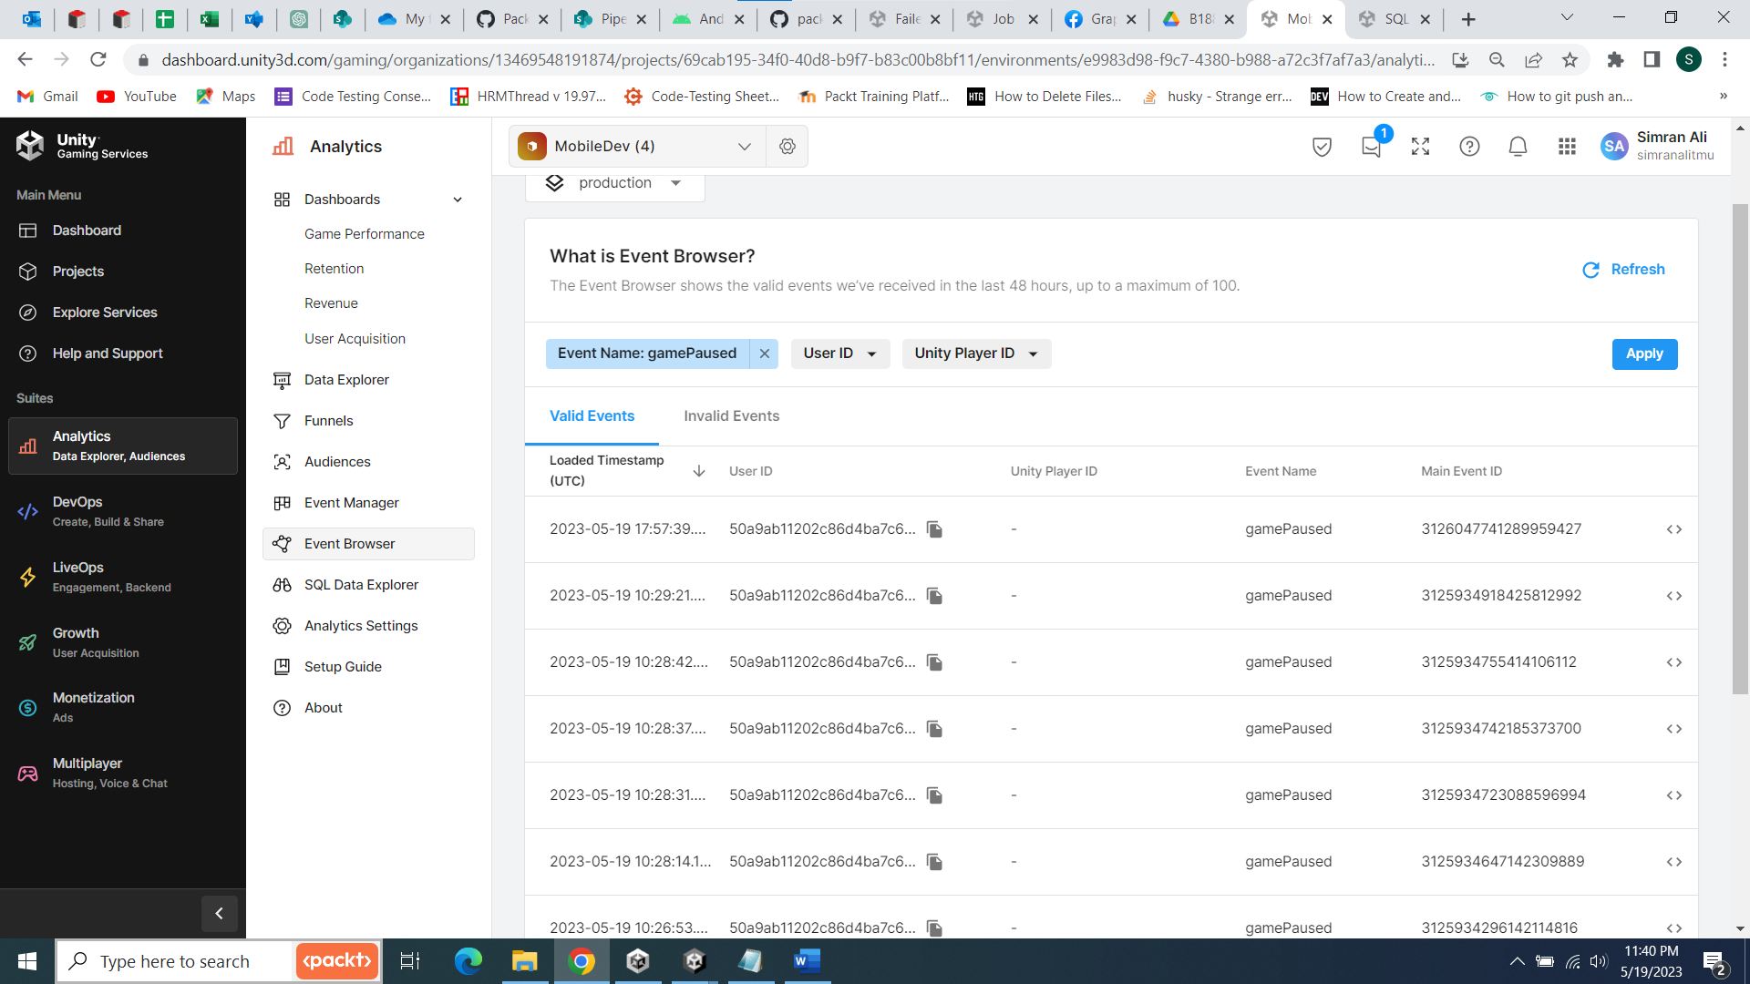The width and height of the screenshot is (1750, 984).
Task: Open the User ID filter dropdown
Action: coord(839,354)
